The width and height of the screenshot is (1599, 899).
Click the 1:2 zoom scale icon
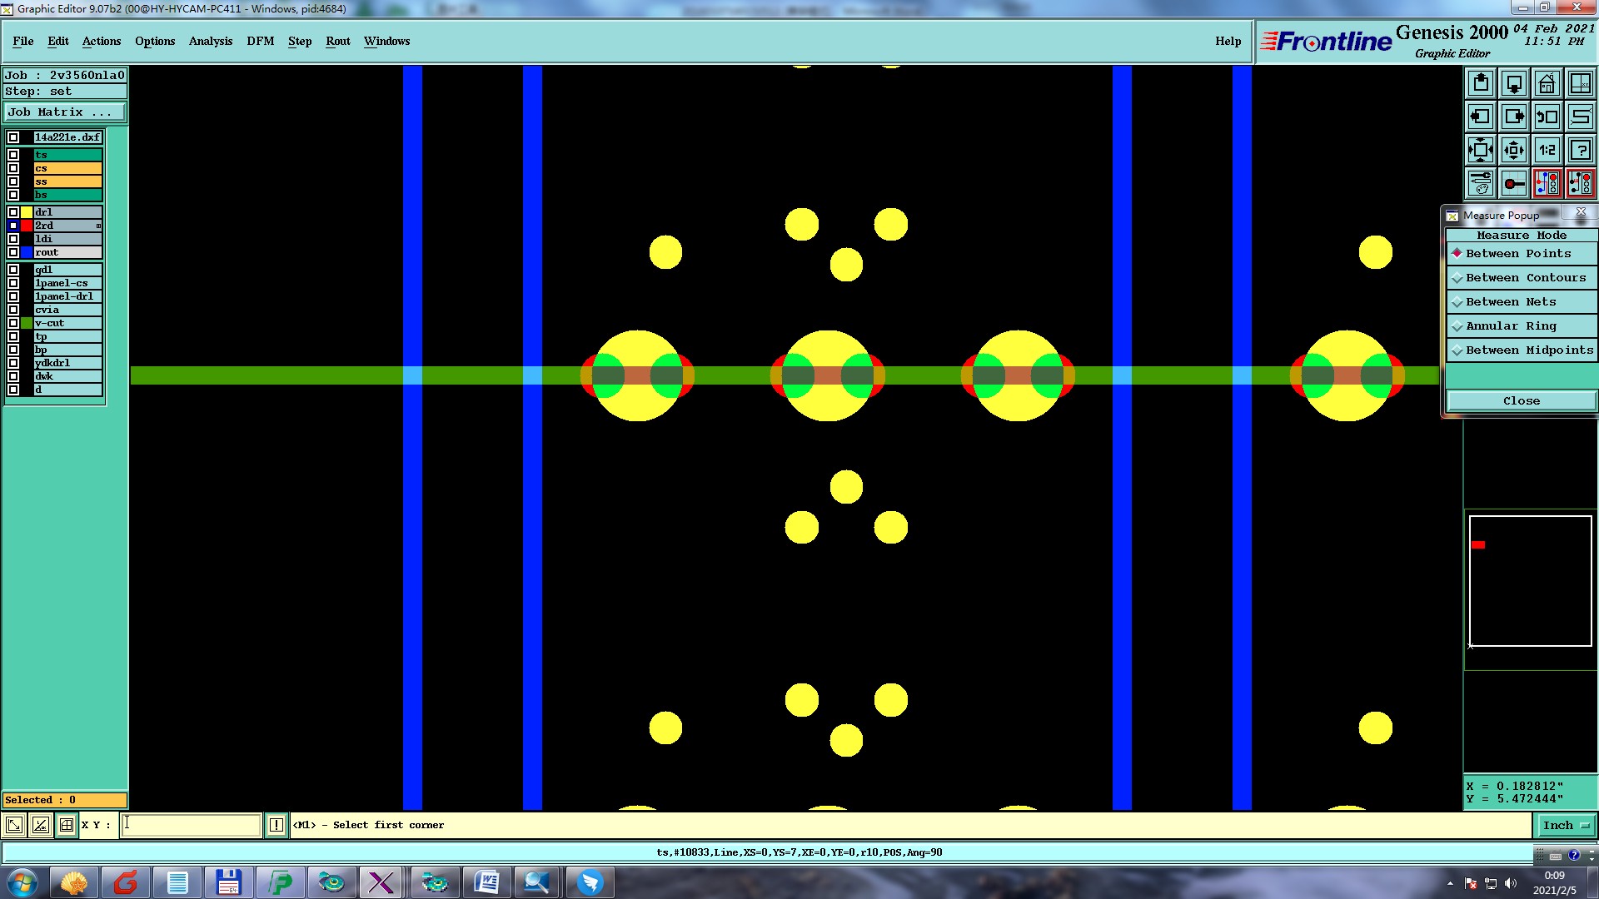point(1547,150)
